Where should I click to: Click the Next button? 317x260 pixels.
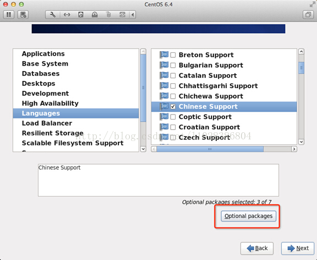(x=298, y=248)
